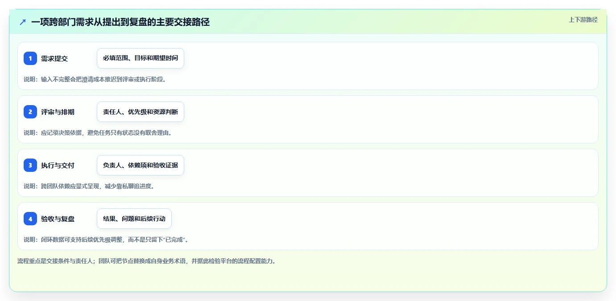Select the 负责人、依赖项和验收证据 chip
The image size is (616, 301).
(141, 165)
